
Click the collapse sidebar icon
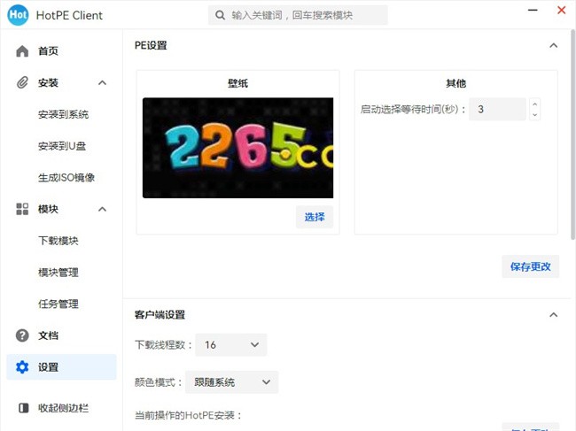click(22, 408)
